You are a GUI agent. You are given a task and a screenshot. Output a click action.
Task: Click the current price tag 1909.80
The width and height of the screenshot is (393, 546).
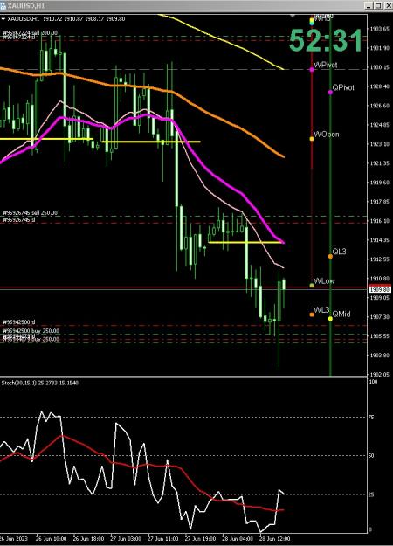tap(379, 289)
